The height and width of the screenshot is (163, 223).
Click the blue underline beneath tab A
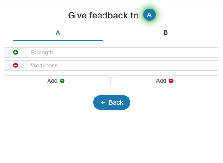[x=58, y=40]
